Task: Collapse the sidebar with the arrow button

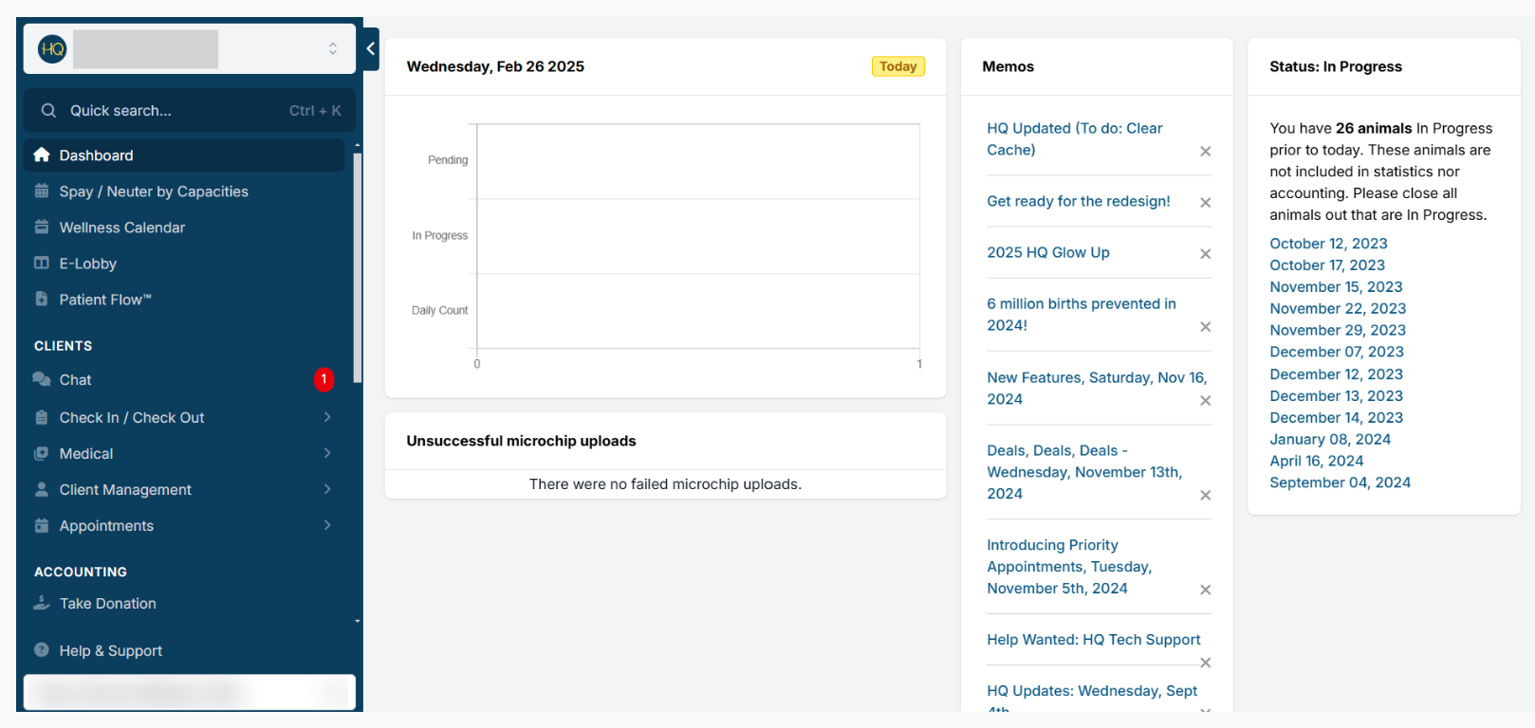Action: [371, 49]
